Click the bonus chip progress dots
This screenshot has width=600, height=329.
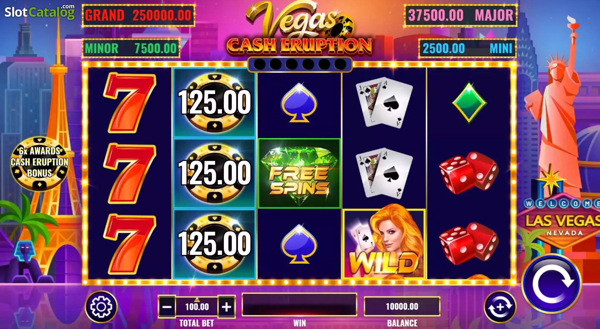click(299, 64)
